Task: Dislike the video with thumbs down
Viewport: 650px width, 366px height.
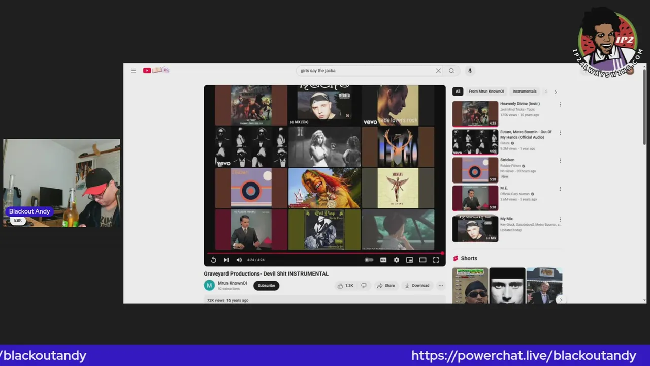Action: click(x=364, y=286)
